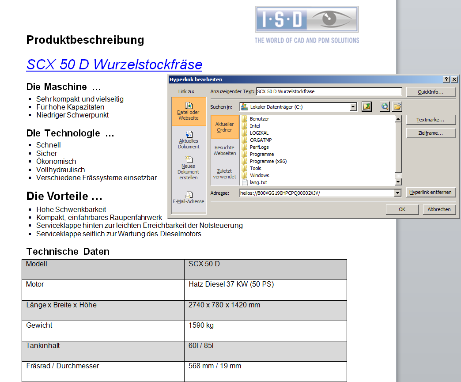Open the Textmarke dialog button

tap(431, 120)
